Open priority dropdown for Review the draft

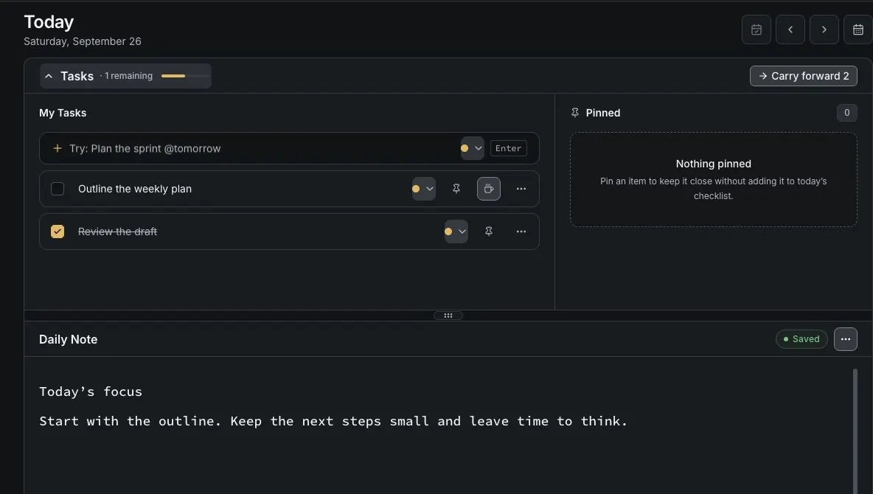(456, 232)
